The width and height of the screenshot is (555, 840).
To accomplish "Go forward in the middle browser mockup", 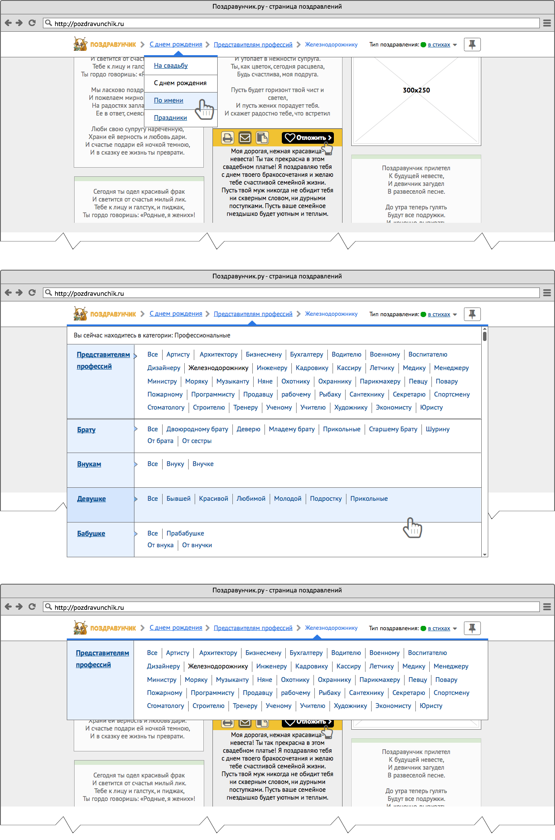I will 19,293.
